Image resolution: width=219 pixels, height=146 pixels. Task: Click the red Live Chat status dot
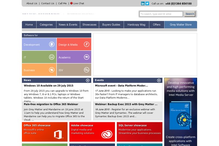tap(72, 3)
